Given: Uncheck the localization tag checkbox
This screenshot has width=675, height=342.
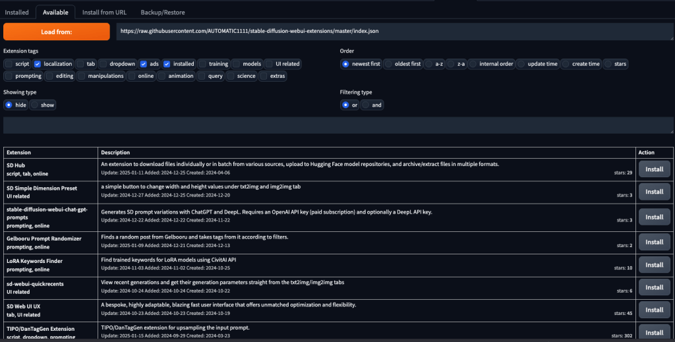Looking at the screenshot, I should (38, 64).
